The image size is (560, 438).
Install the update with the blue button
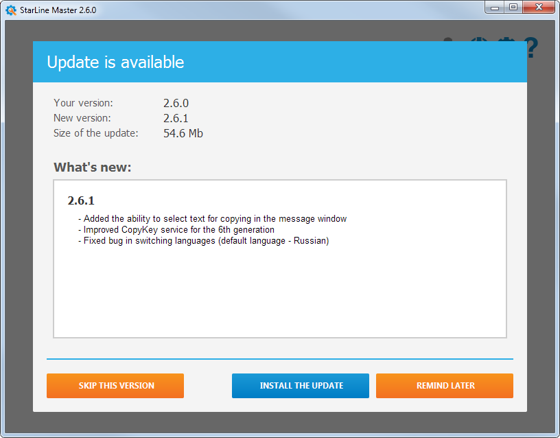(x=301, y=386)
